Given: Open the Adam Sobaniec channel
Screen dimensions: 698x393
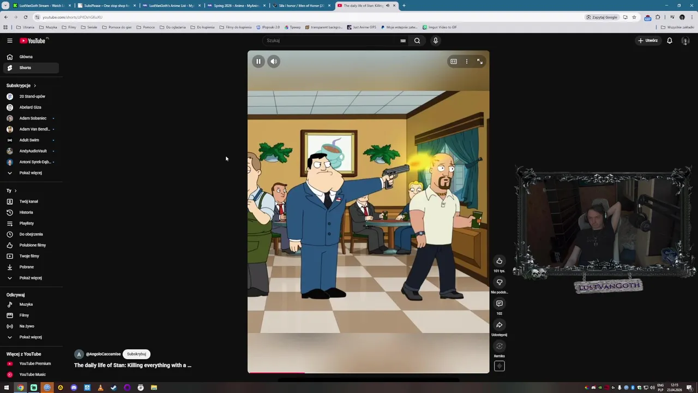Looking at the screenshot, I should coord(30,118).
